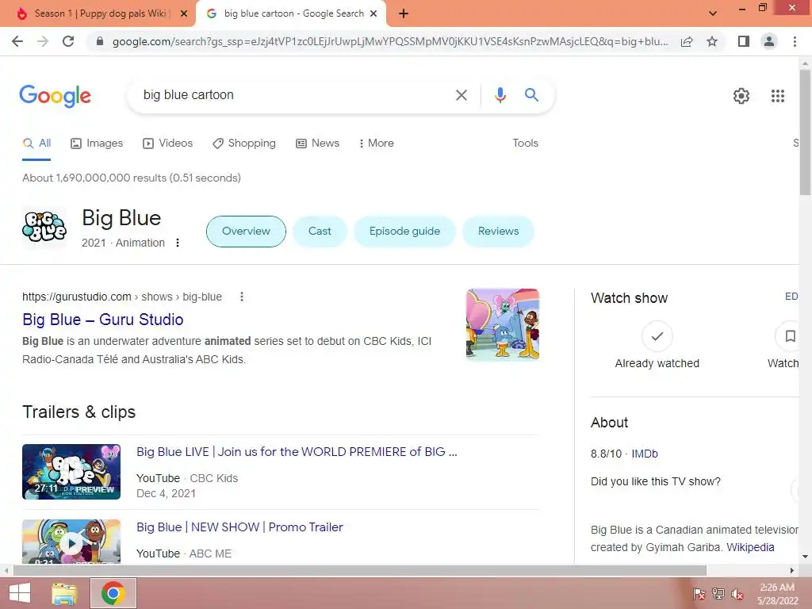Viewport: 812px width, 609px height.
Task: Open Chrome side panel icon
Action: [x=744, y=41]
